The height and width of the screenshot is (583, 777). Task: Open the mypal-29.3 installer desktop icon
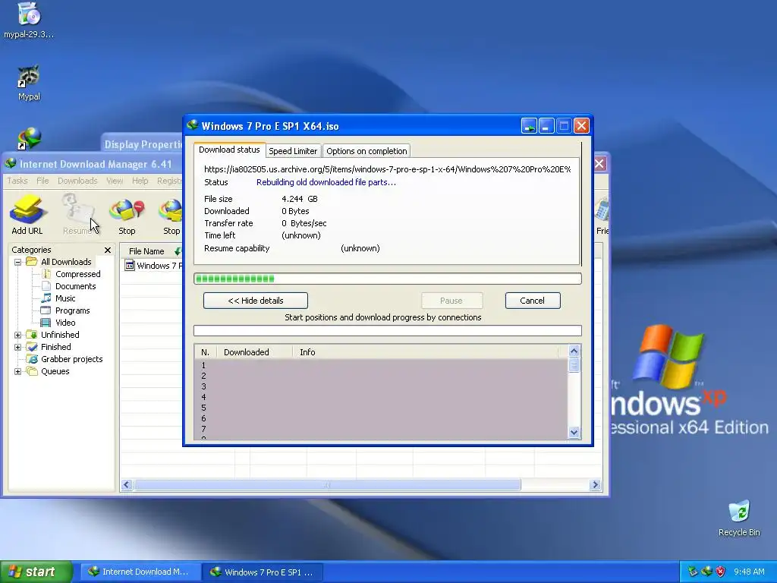coord(29,20)
